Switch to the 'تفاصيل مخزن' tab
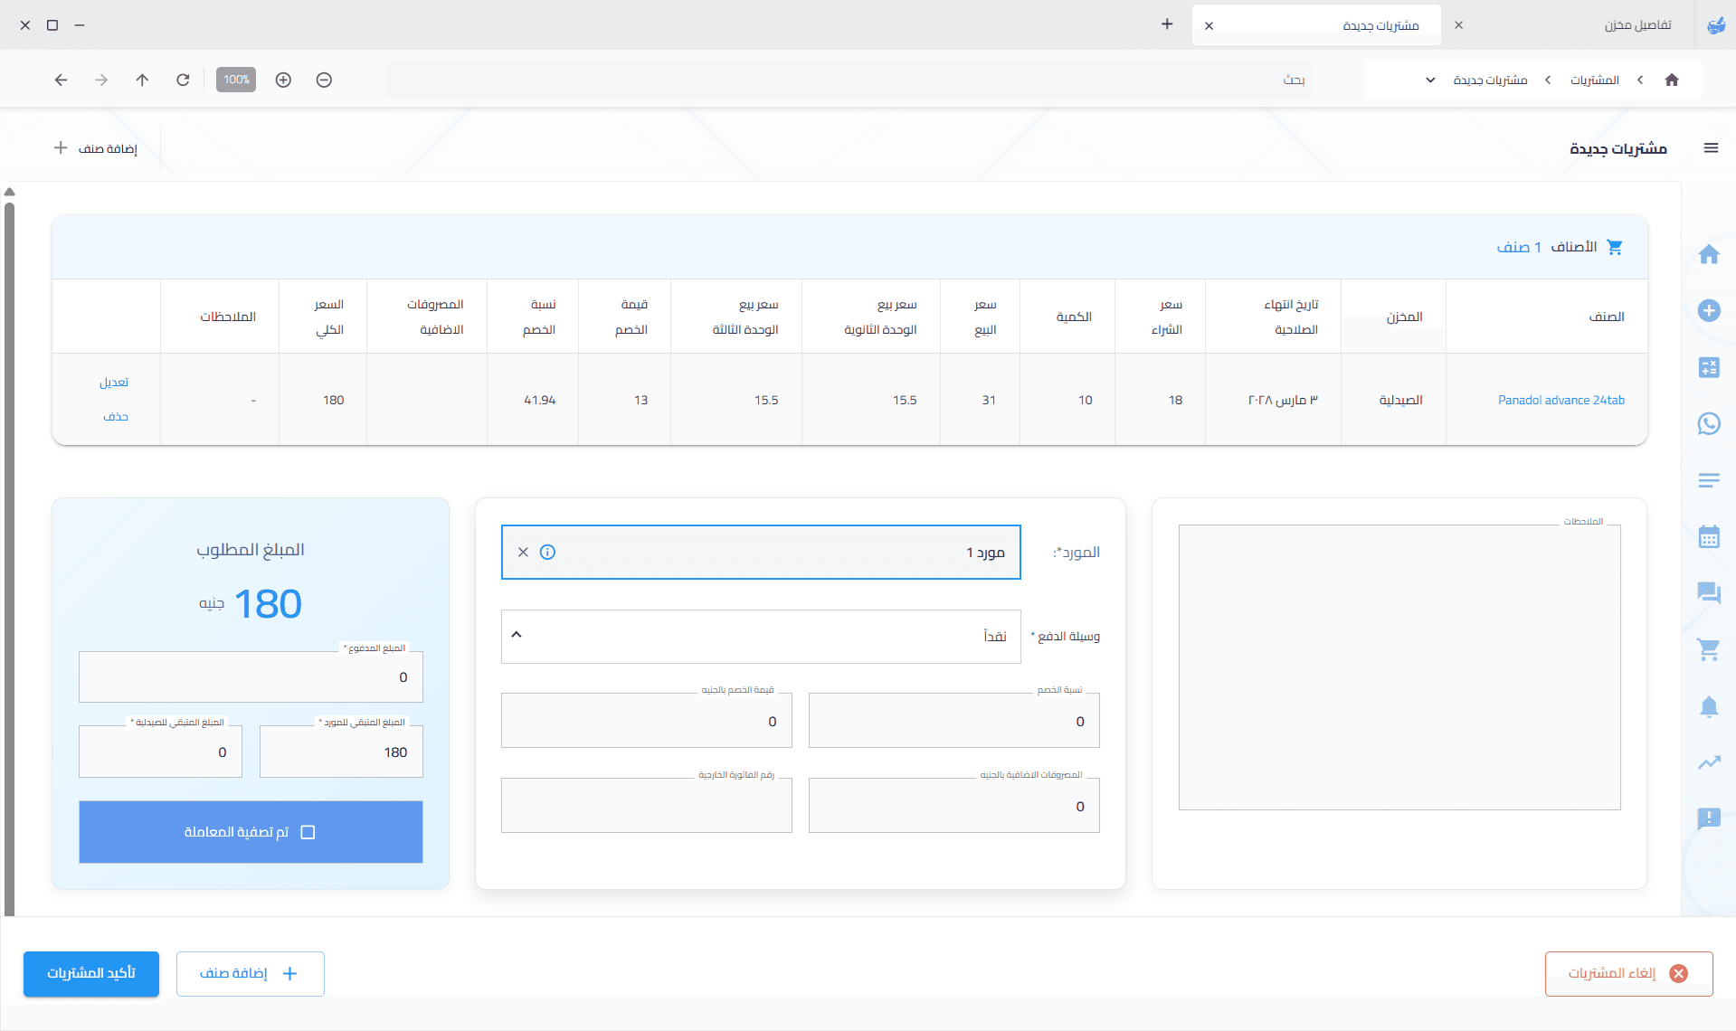 [x=1636, y=25]
